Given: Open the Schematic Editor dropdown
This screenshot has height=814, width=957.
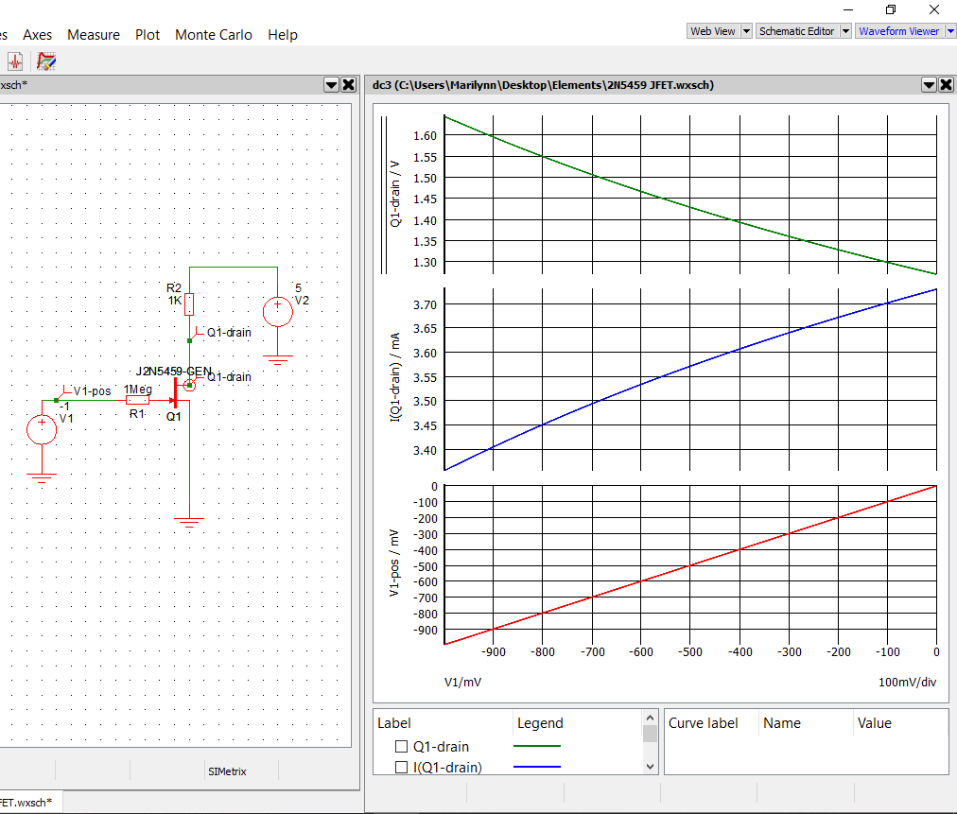Looking at the screenshot, I should click(x=844, y=30).
